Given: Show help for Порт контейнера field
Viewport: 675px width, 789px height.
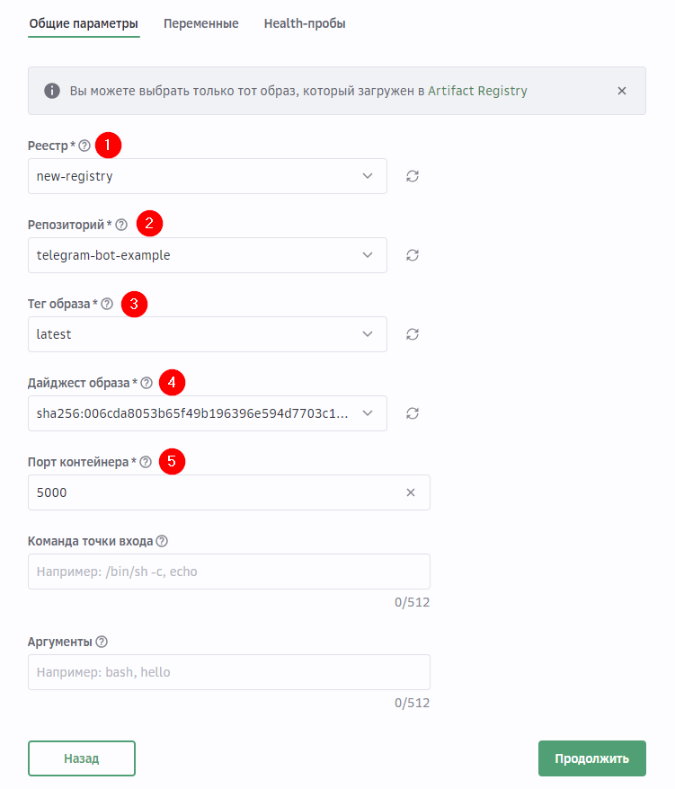Looking at the screenshot, I should pos(146,462).
